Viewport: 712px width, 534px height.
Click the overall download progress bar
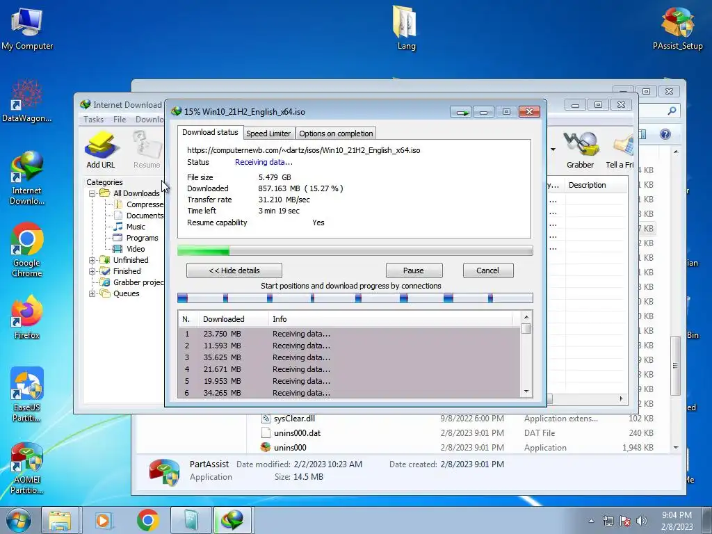point(355,250)
